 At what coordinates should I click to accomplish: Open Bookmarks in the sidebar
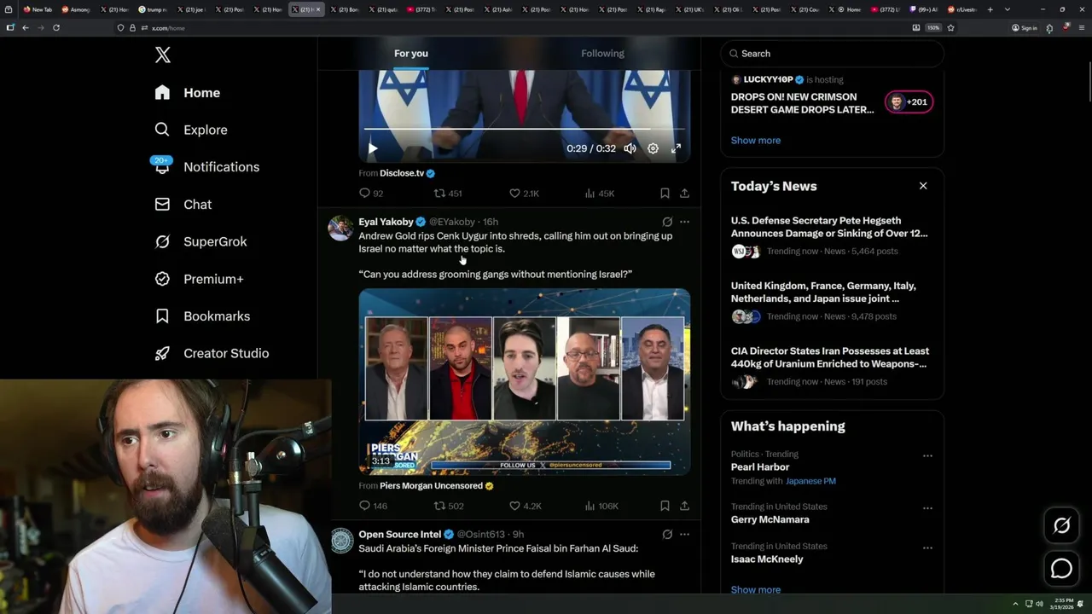[x=203, y=316]
